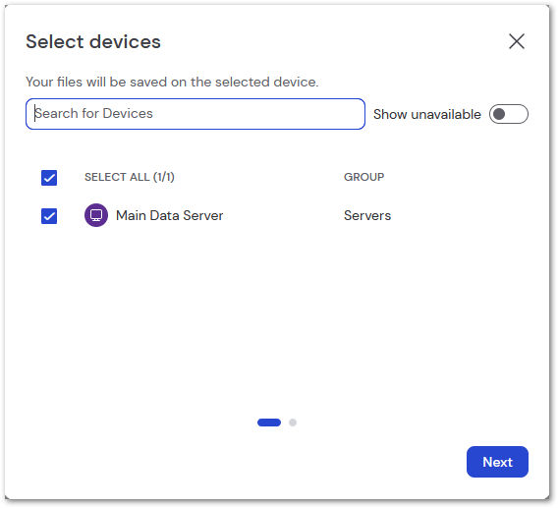The height and width of the screenshot is (508, 558).
Task: Uncheck the Select All checkbox
Action: tap(49, 177)
